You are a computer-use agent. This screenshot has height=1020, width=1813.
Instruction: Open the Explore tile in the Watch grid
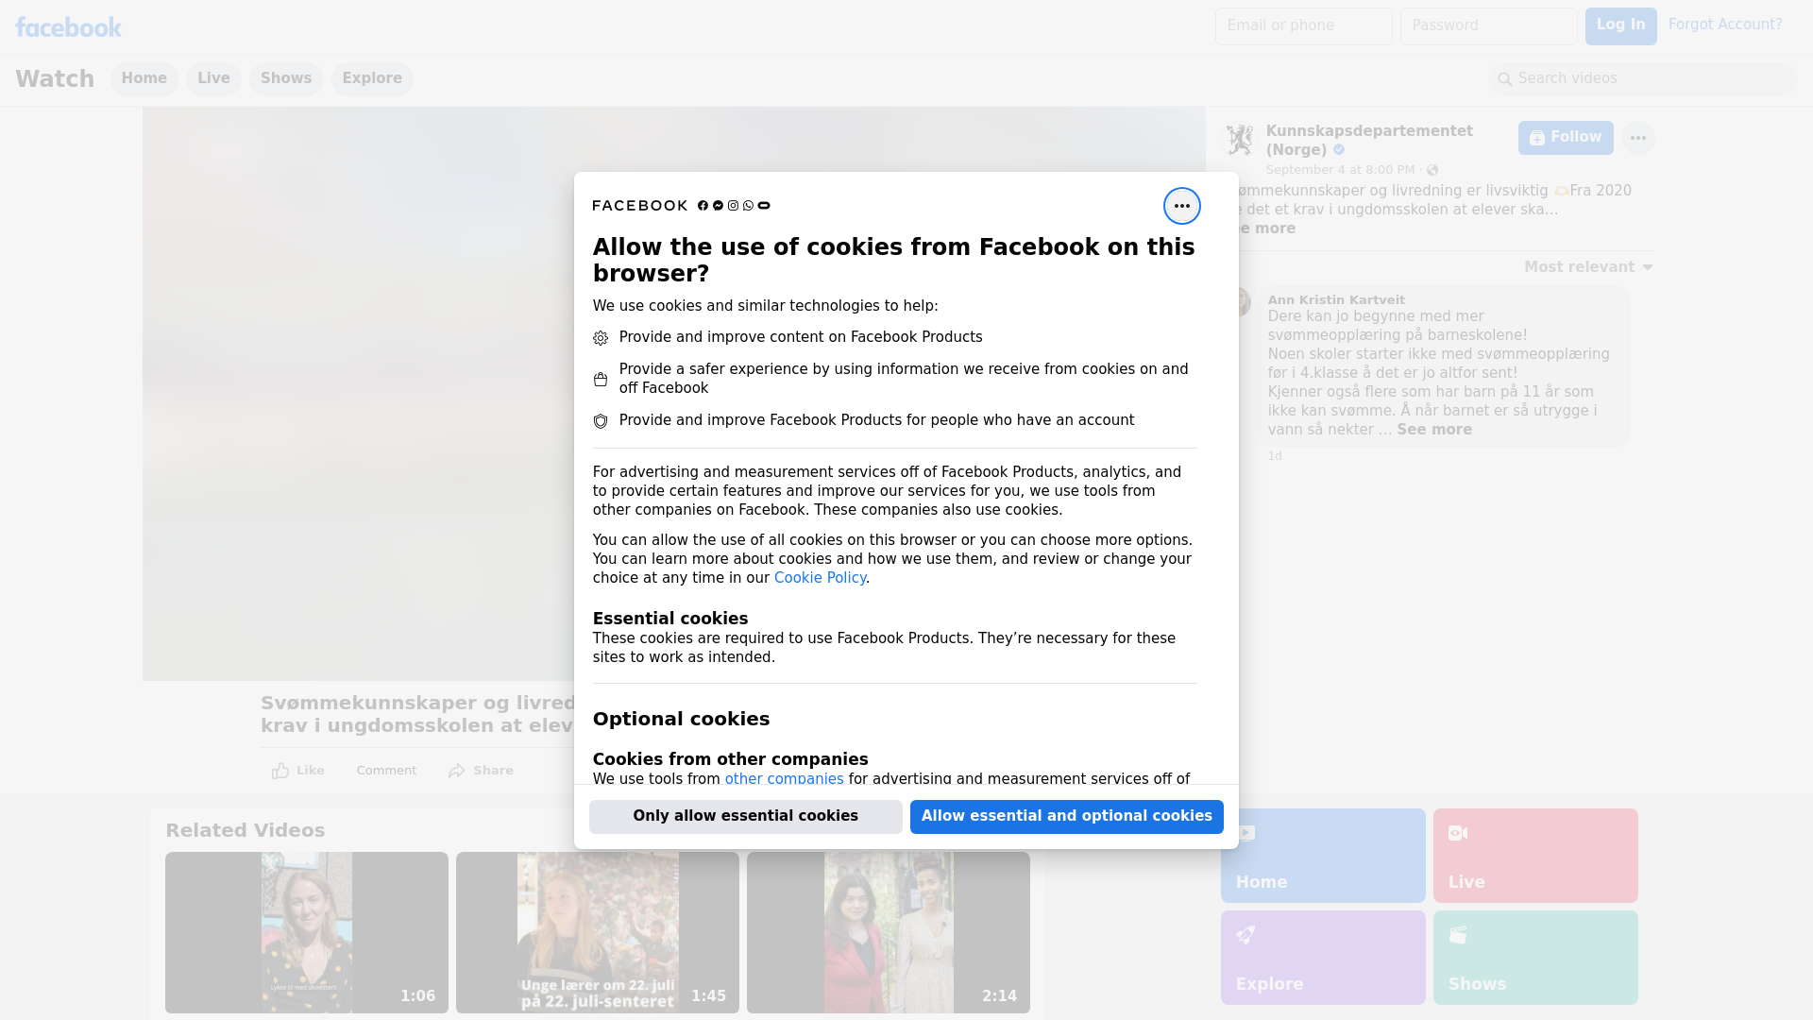point(1323,958)
